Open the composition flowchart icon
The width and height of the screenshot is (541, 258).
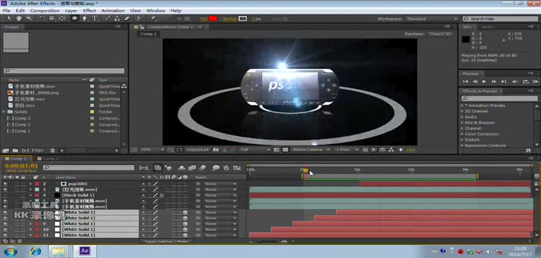pos(392,150)
